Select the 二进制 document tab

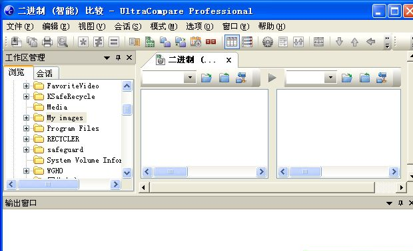pos(189,60)
